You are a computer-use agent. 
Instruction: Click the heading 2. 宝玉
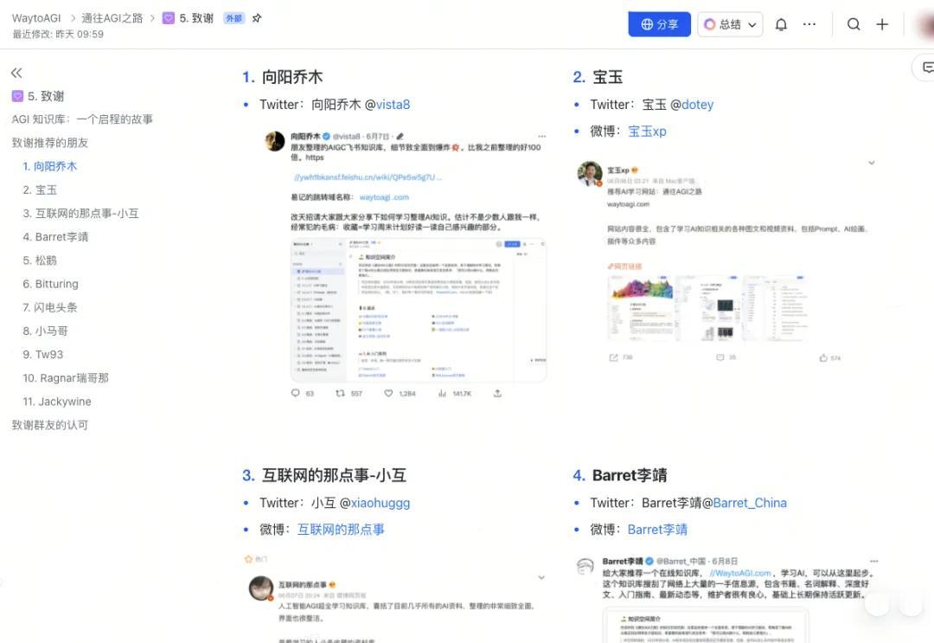coord(598,78)
